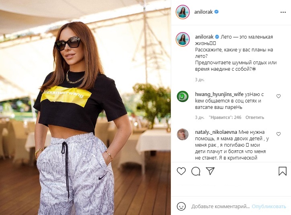Like hwang_hyunjins_wife's comment heart
Screen dimensions: 291x215
click(x=279, y=96)
